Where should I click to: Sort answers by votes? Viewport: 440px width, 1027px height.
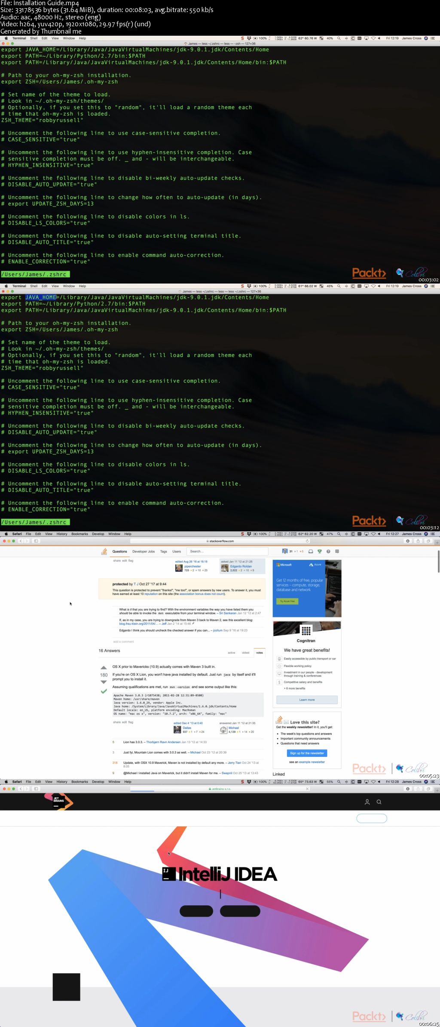[x=260, y=653]
